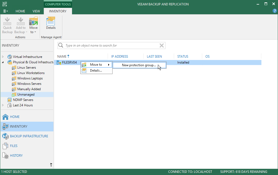The height and width of the screenshot is (175, 278).
Task: Click the Linux Servers group icon
Action: pyautogui.click(x=14, y=68)
